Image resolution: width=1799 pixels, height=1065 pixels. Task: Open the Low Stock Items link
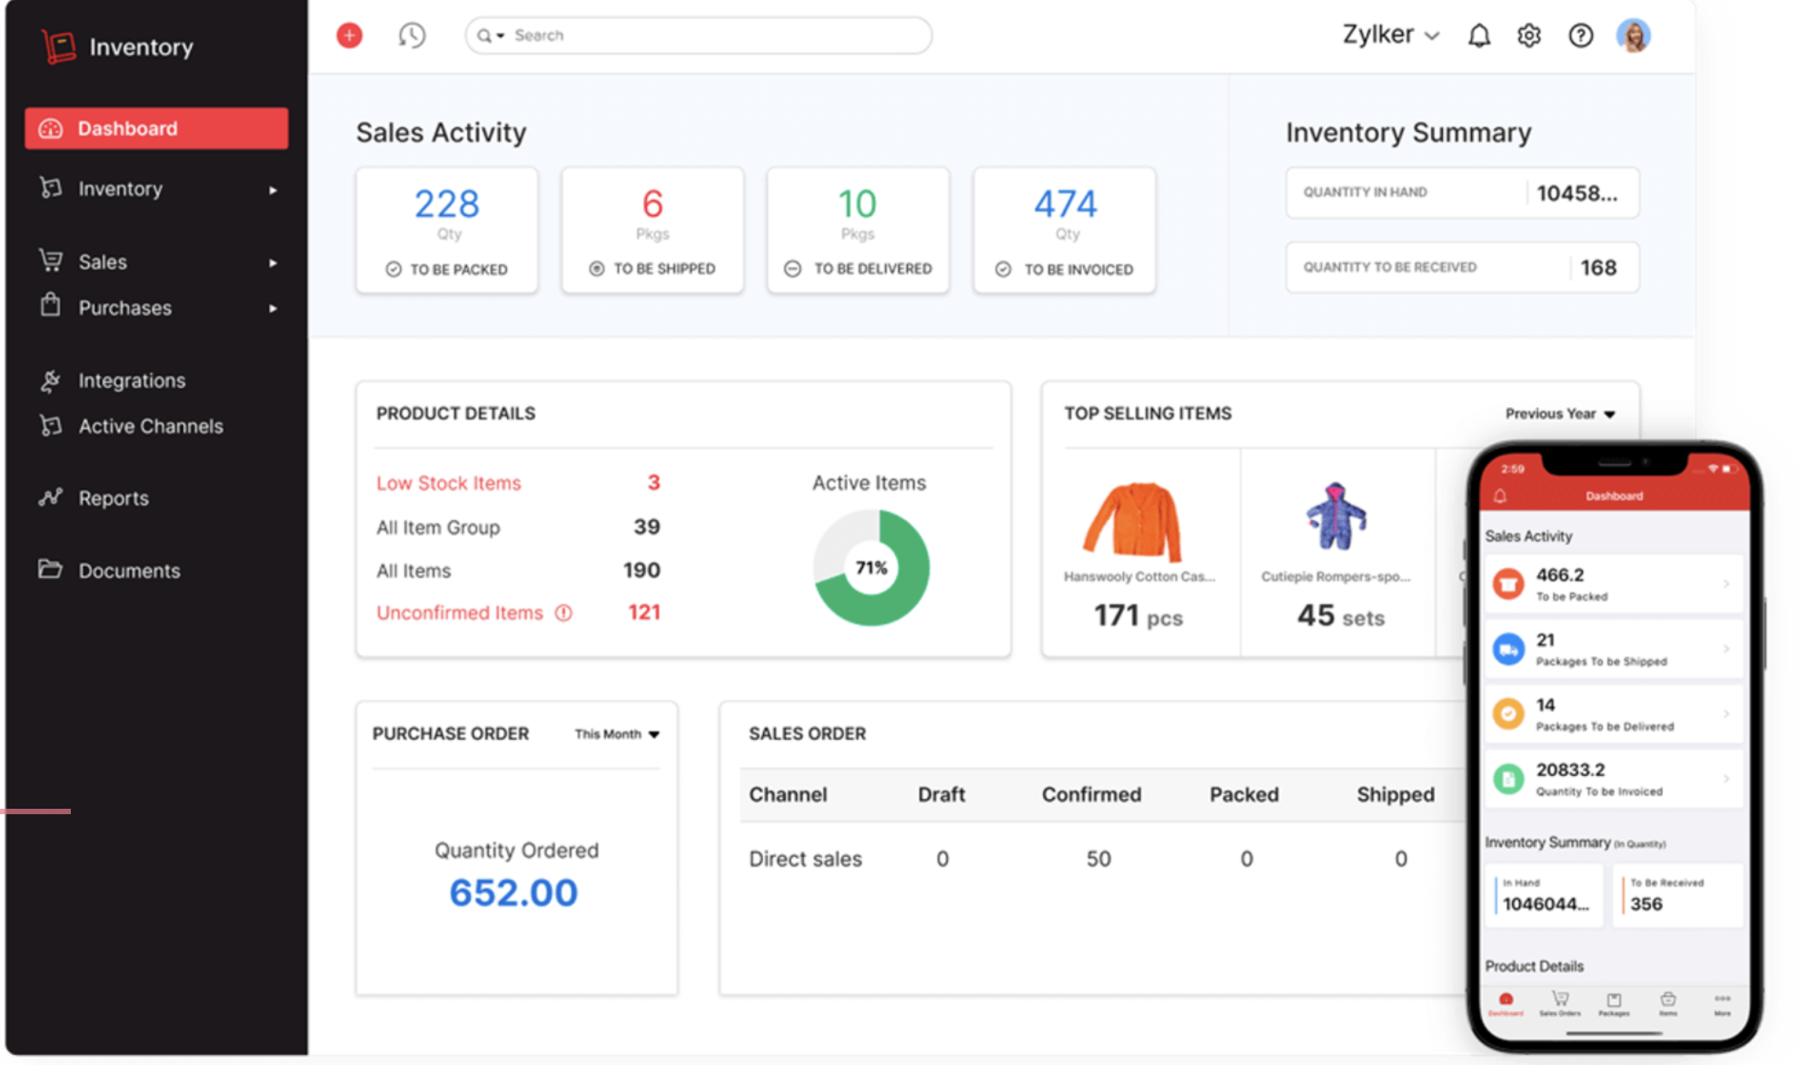pos(449,483)
